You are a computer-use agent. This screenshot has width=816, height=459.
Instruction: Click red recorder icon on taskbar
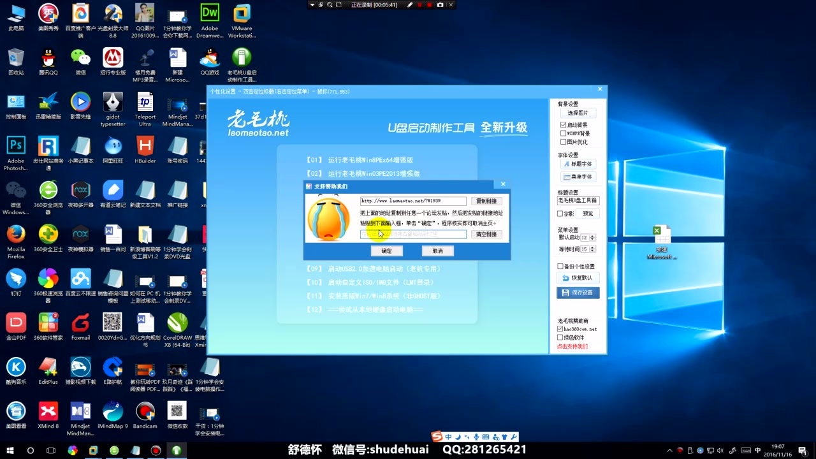coord(156,450)
